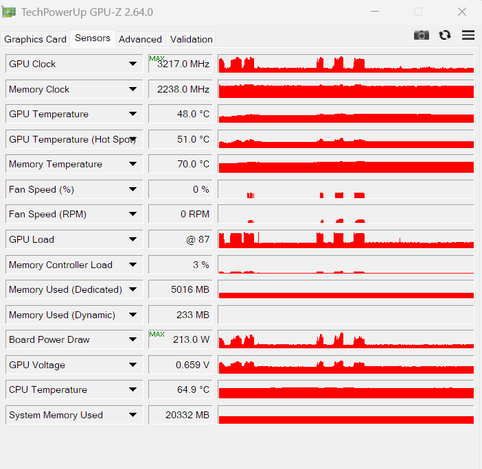Open the System Memory Used dropdown
482x469 pixels.
(133, 415)
